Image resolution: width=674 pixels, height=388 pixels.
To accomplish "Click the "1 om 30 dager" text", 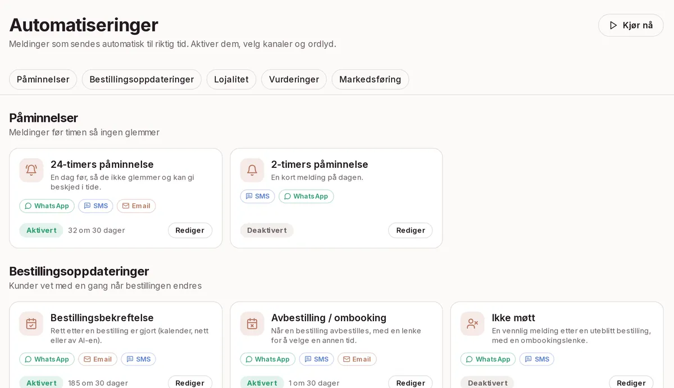I will coord(314,383).
